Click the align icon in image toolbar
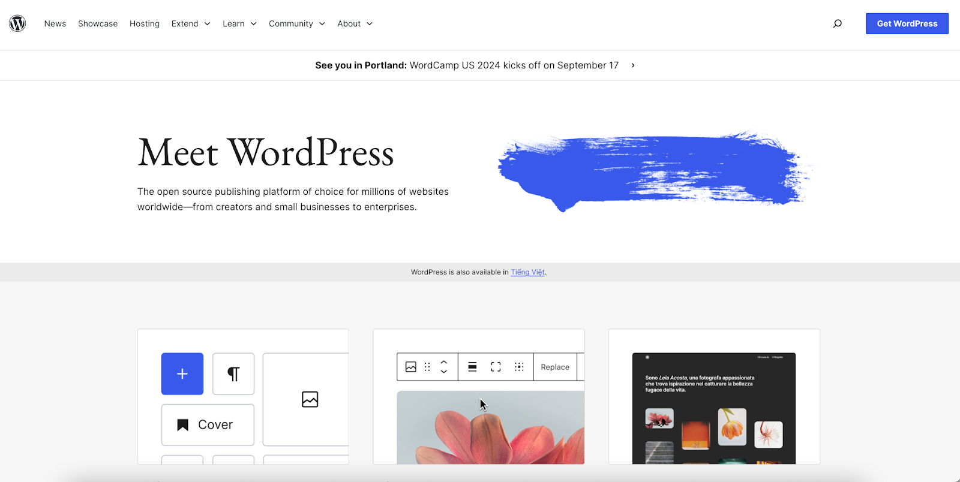The image size is (960, 482). 473,367
